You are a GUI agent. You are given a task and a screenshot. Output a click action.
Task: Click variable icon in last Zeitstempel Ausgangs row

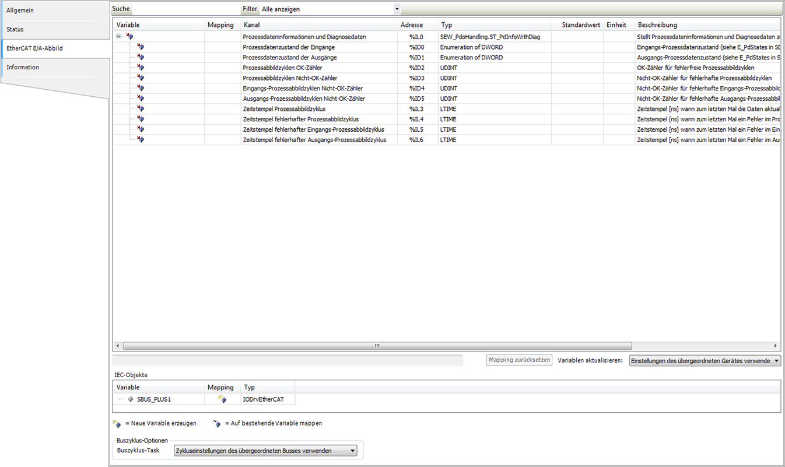140,140
